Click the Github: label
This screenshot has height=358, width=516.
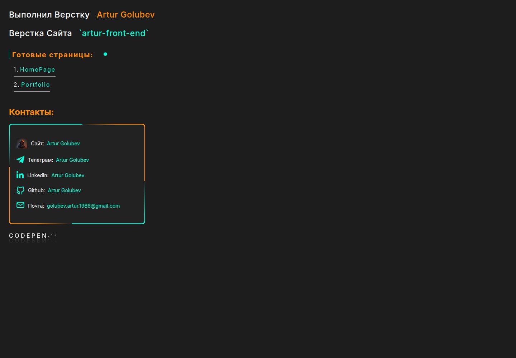tap(37, 190)
